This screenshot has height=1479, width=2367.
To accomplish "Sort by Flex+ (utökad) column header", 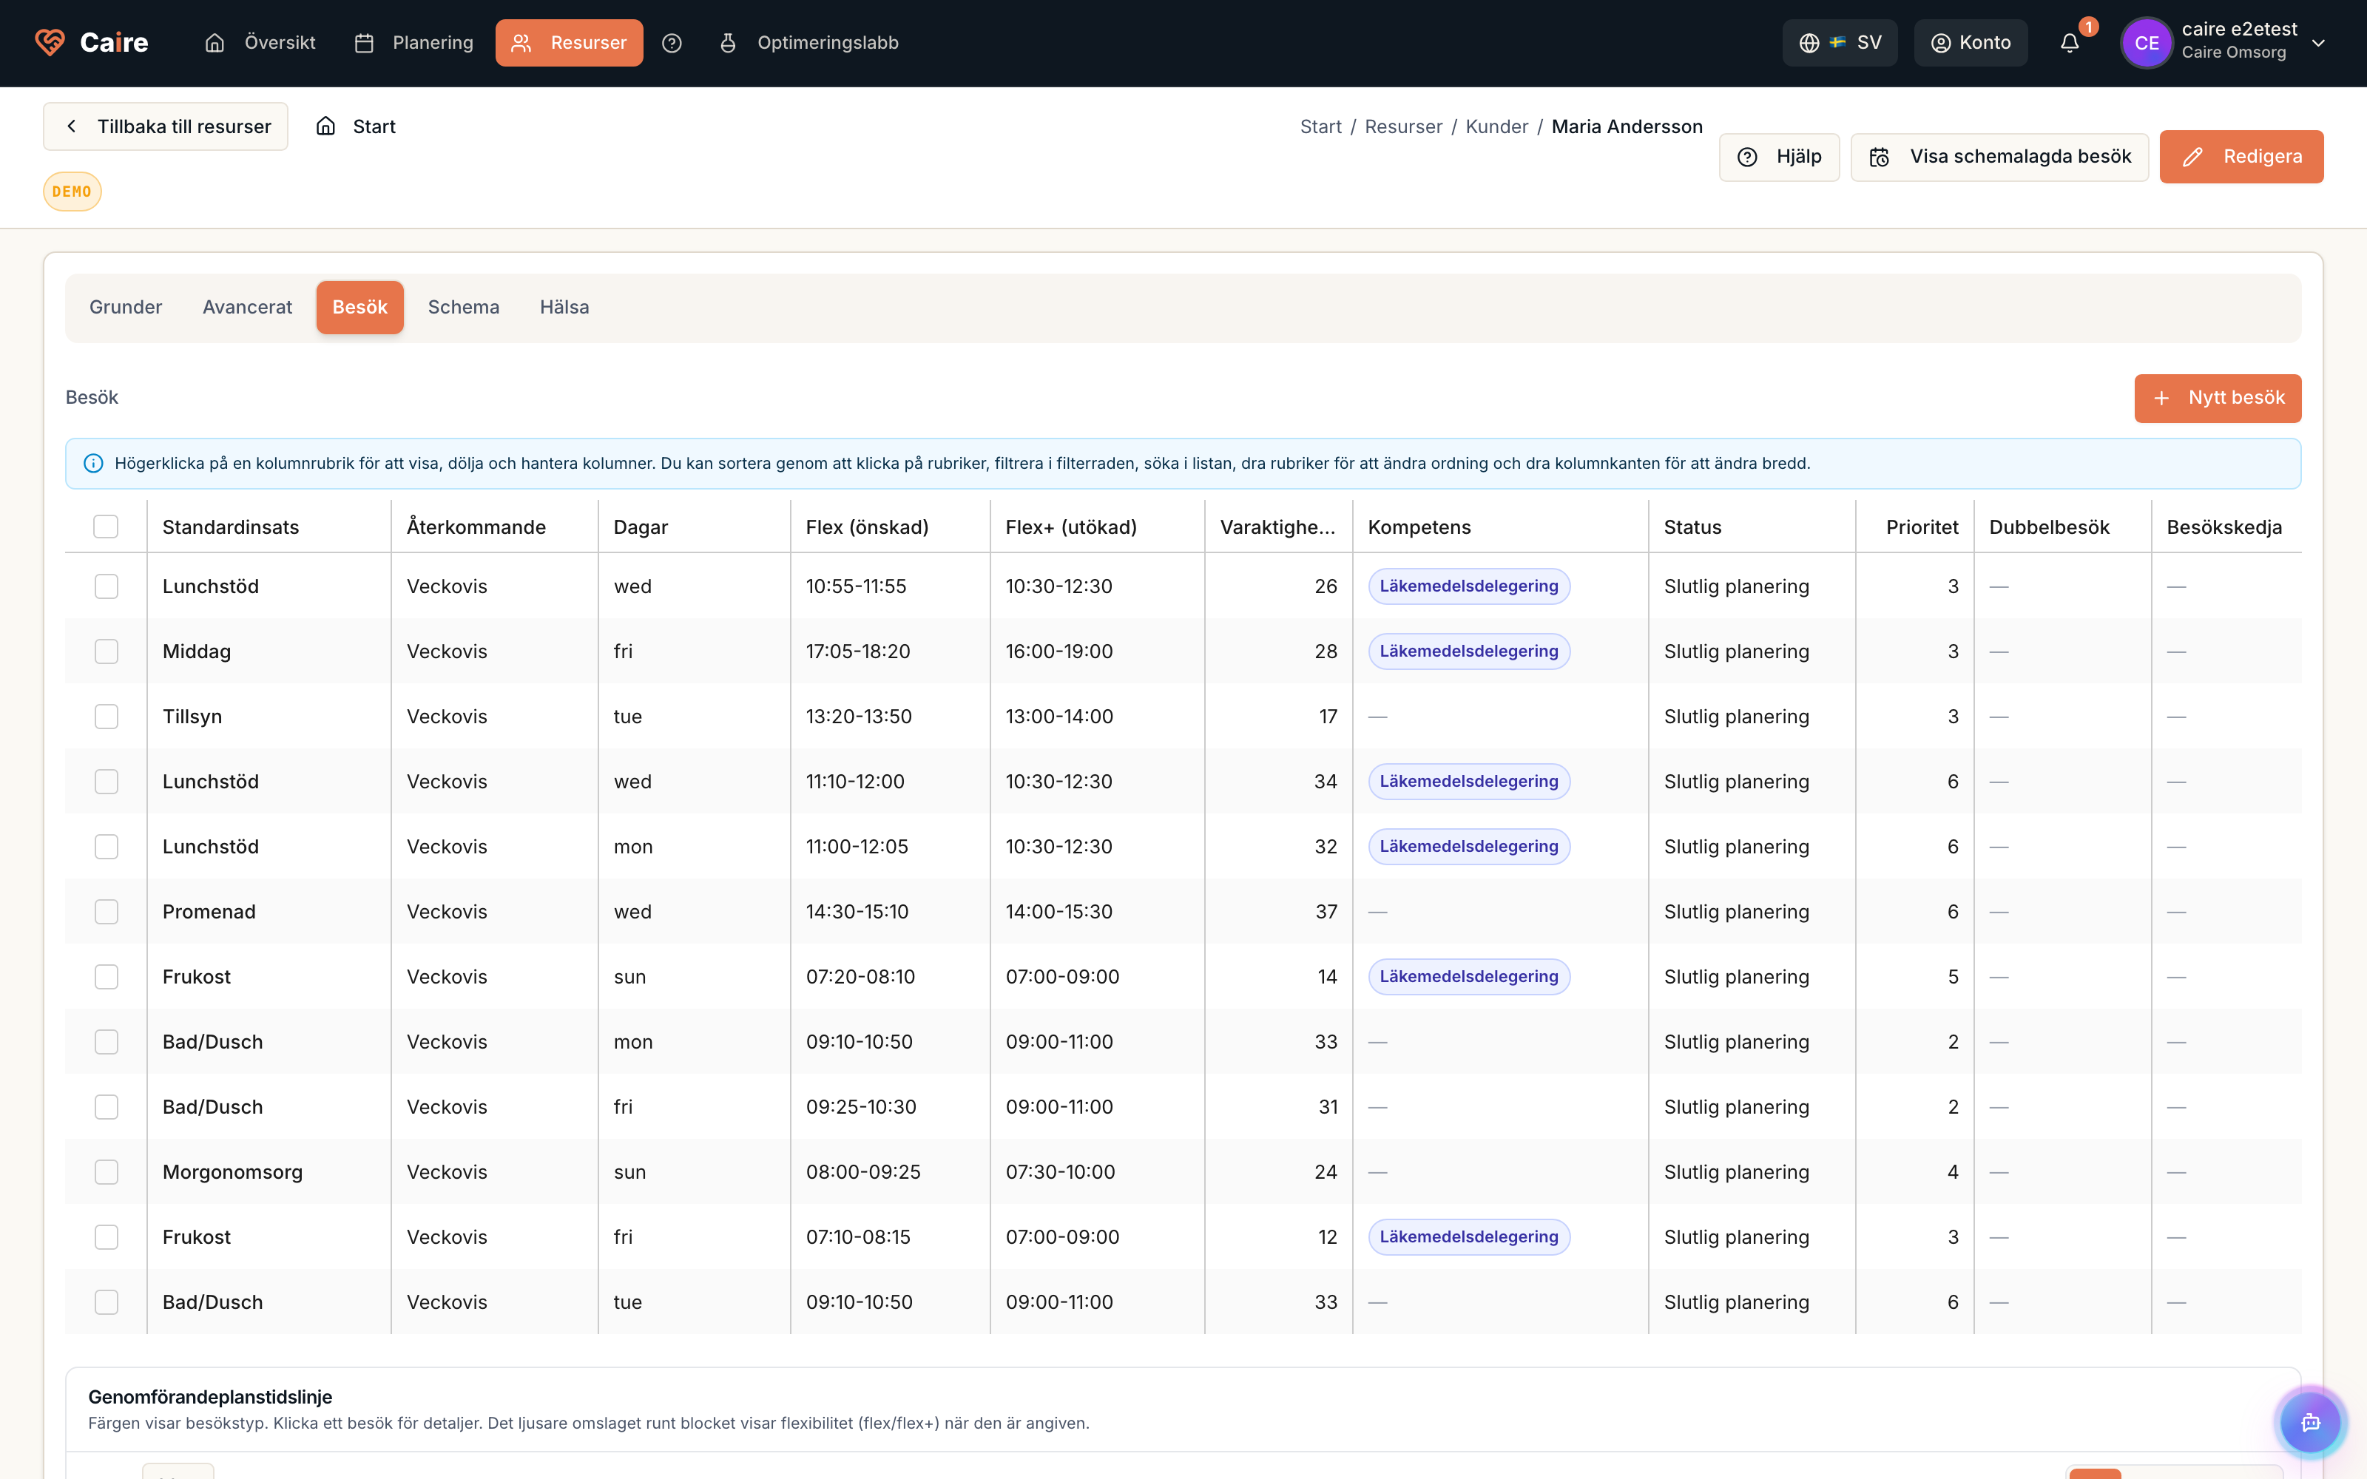I will click(1071, 527).
